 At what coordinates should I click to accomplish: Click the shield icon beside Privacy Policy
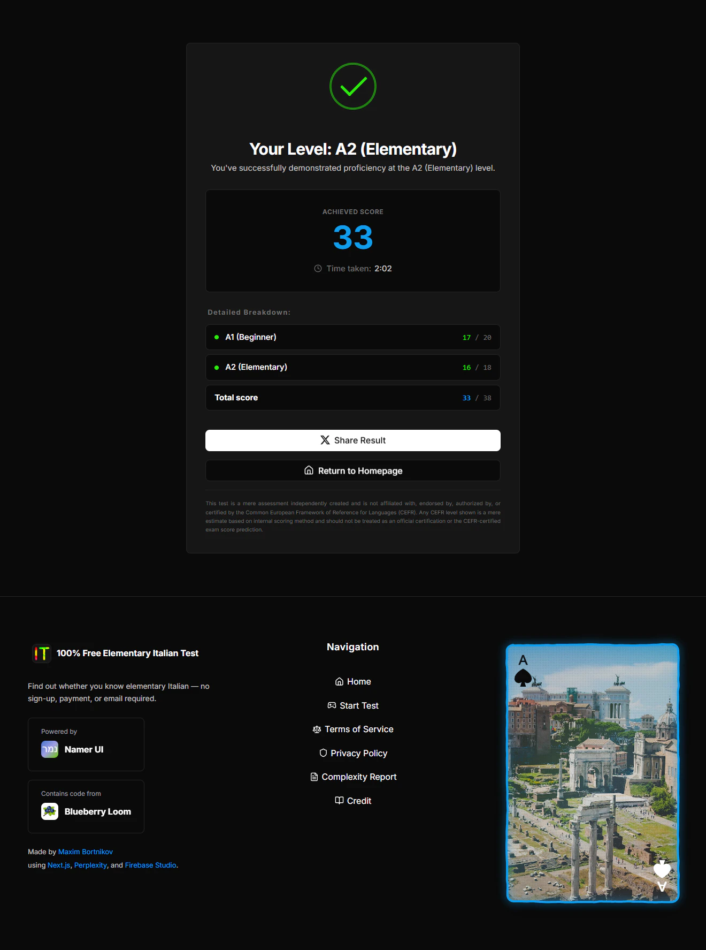(x=323, y=753)
